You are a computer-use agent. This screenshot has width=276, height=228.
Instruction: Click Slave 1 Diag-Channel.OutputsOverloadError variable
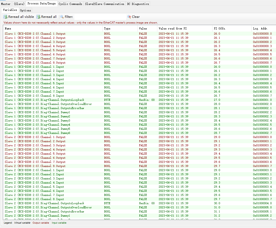[x=48, y=104]
